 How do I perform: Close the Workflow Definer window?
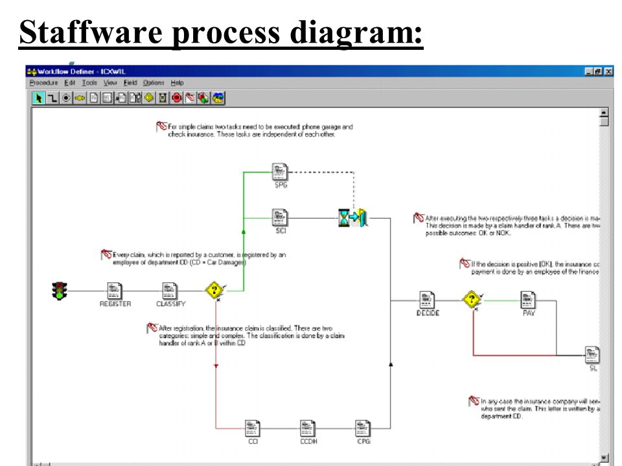click(x=608, y=72)
